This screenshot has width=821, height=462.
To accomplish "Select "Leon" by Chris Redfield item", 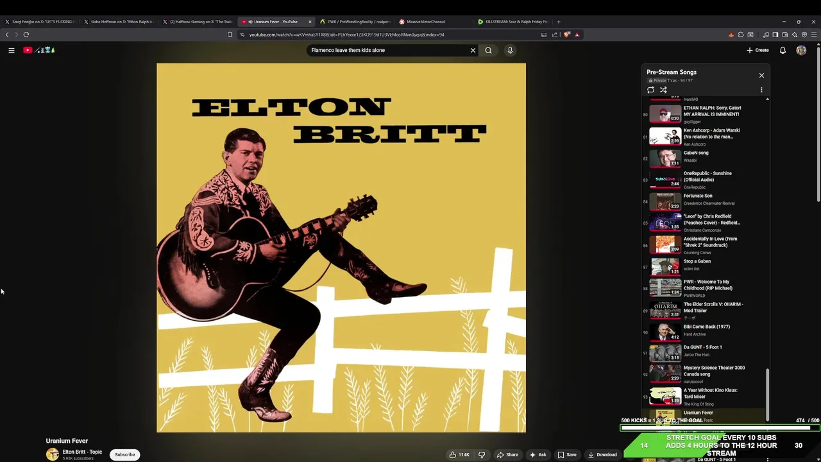I will coord(706,223).
